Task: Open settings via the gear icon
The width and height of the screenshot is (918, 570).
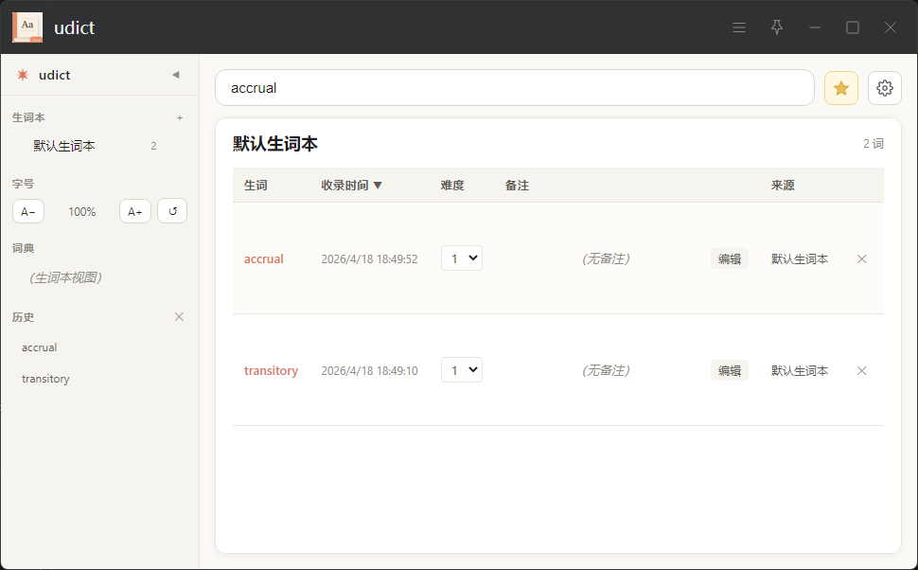Action: 885,88
